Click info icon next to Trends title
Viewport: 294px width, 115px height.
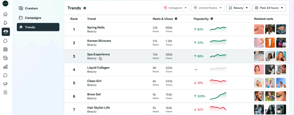(x=85, y=8)
